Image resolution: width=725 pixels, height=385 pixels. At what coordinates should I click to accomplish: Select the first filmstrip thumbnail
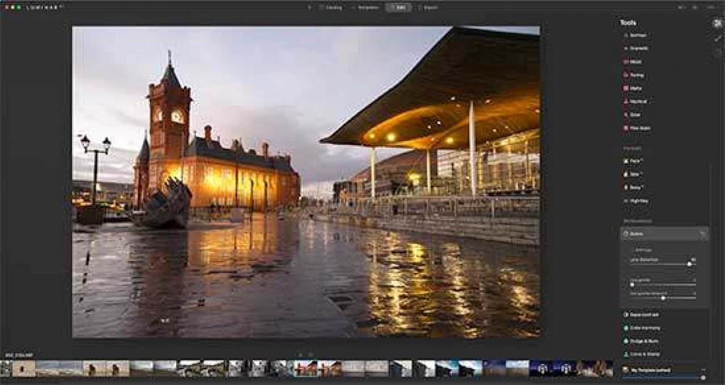pos(6,368)
